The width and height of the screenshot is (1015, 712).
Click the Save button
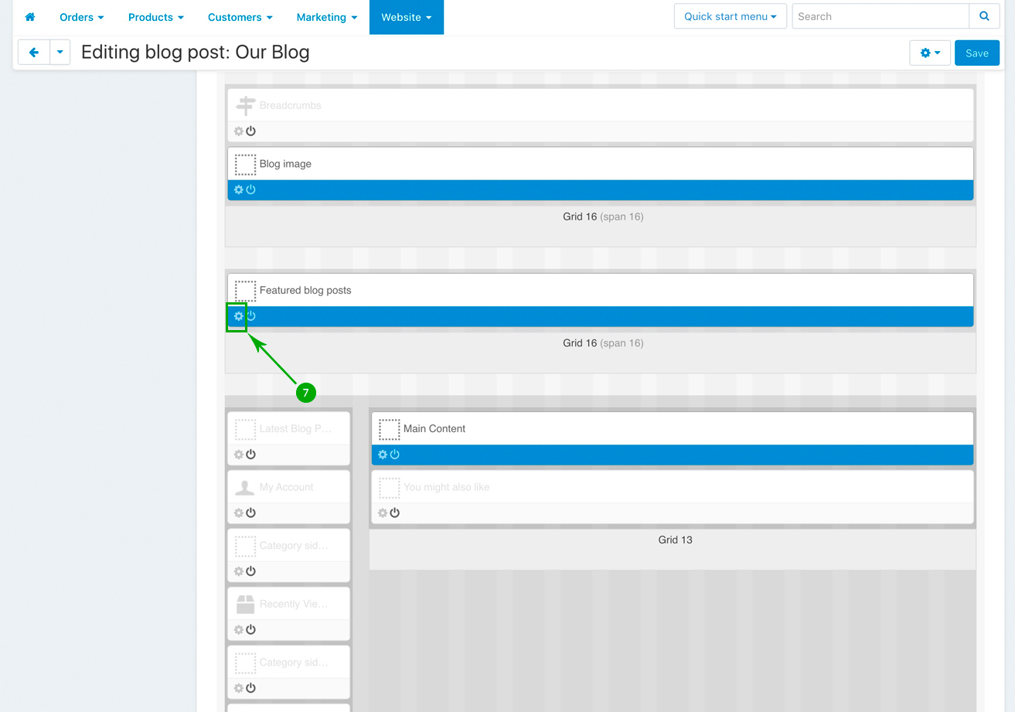(976, 53)
